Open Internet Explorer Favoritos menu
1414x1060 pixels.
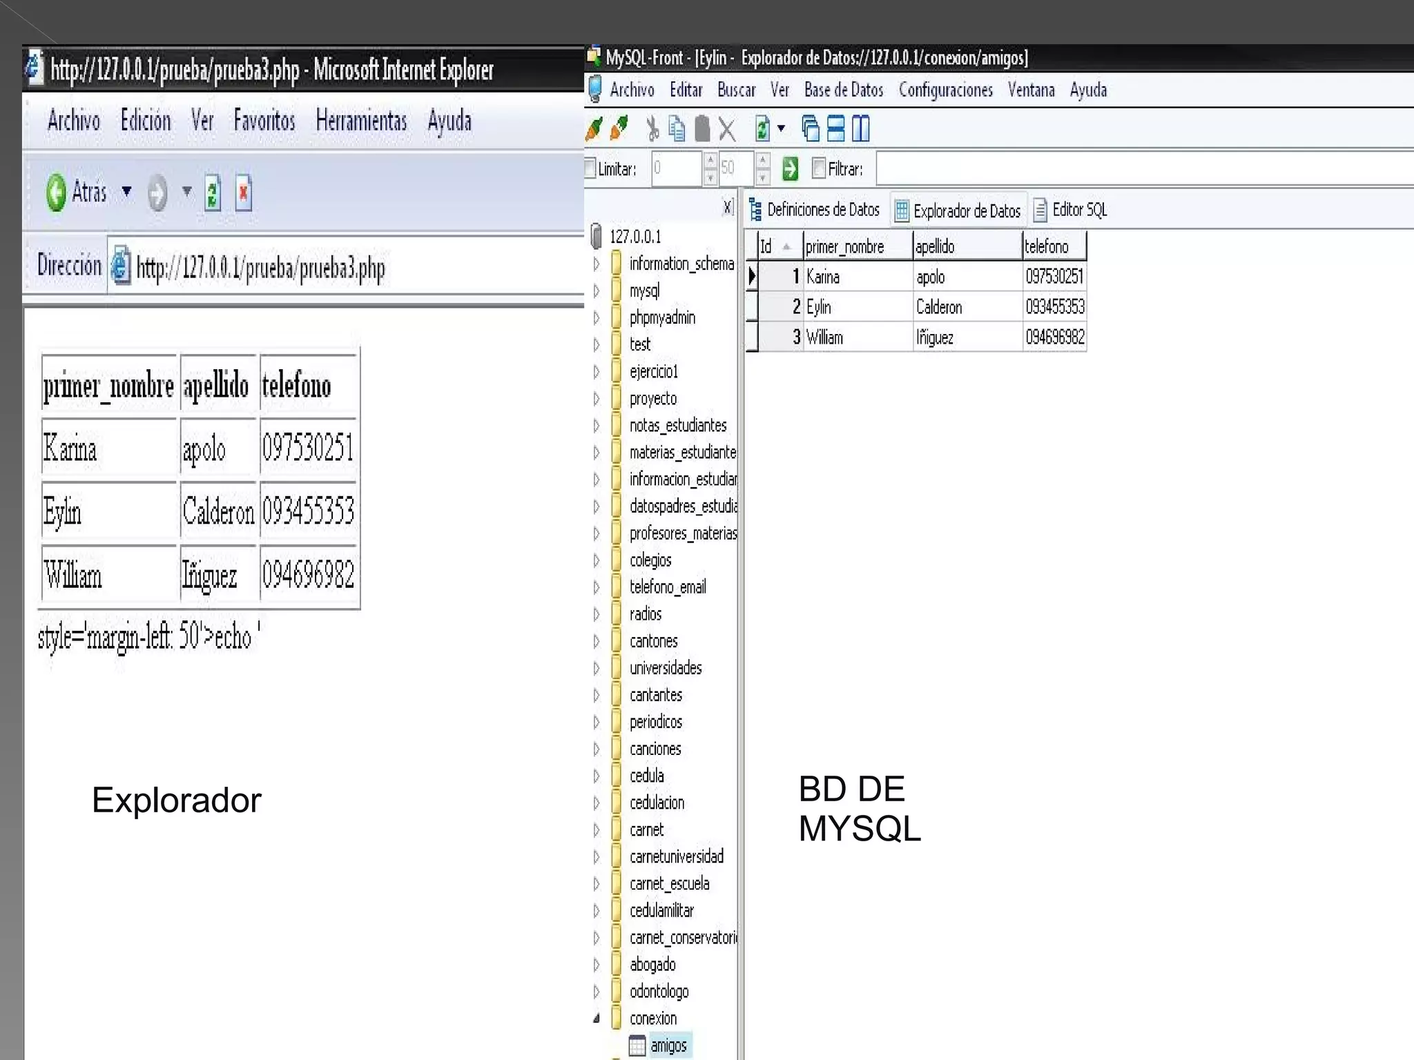264,121
